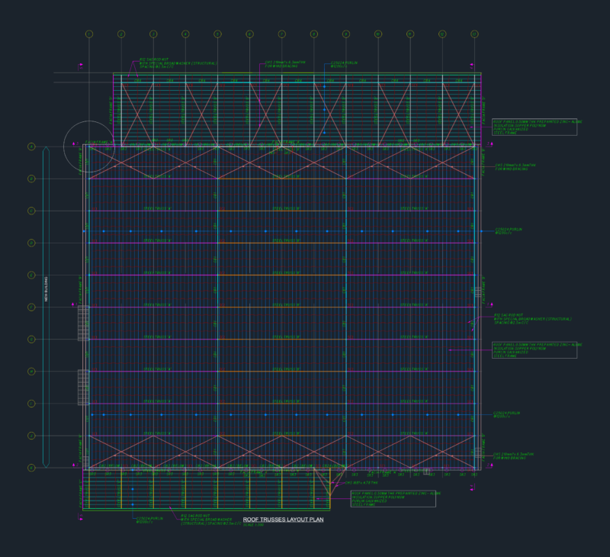Click grid bubble 13 along the top row
610x557 pixels.
474,34
